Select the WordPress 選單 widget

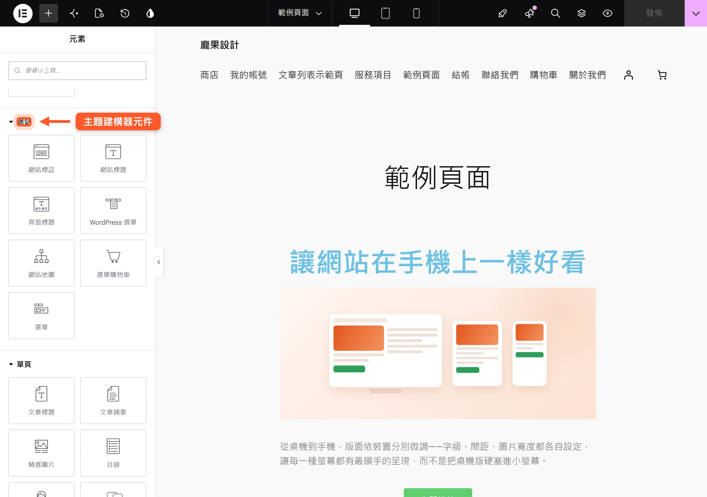tap(113, 211)
